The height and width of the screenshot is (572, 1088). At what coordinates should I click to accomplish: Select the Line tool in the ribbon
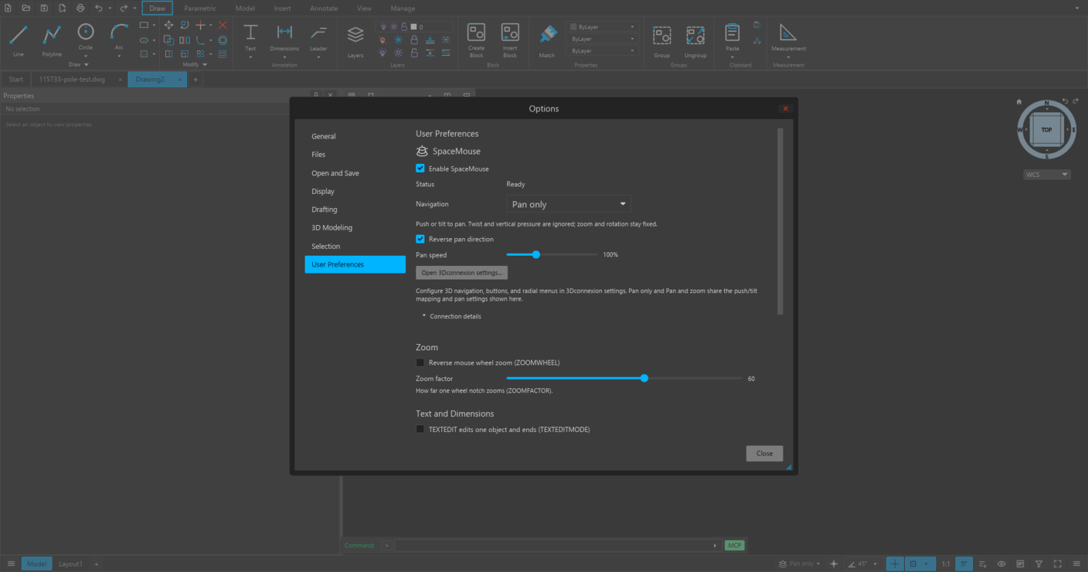pyautogui.click(x=18, y=40)
